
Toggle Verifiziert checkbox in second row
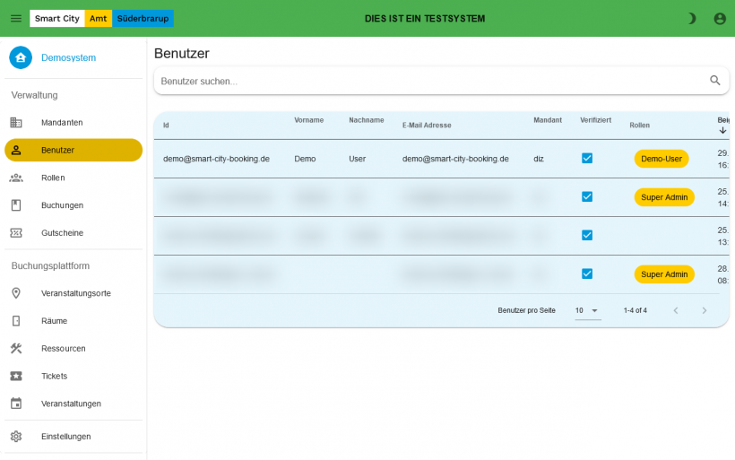click(587, 196)
